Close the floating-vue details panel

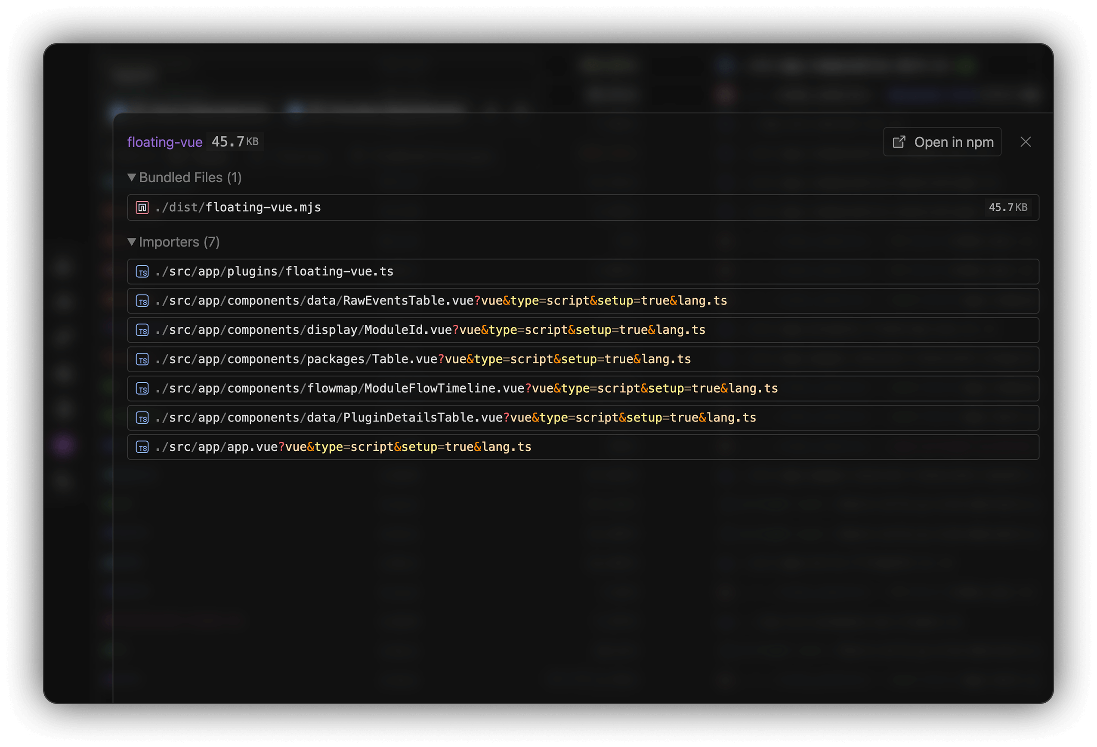(1025, 142)
